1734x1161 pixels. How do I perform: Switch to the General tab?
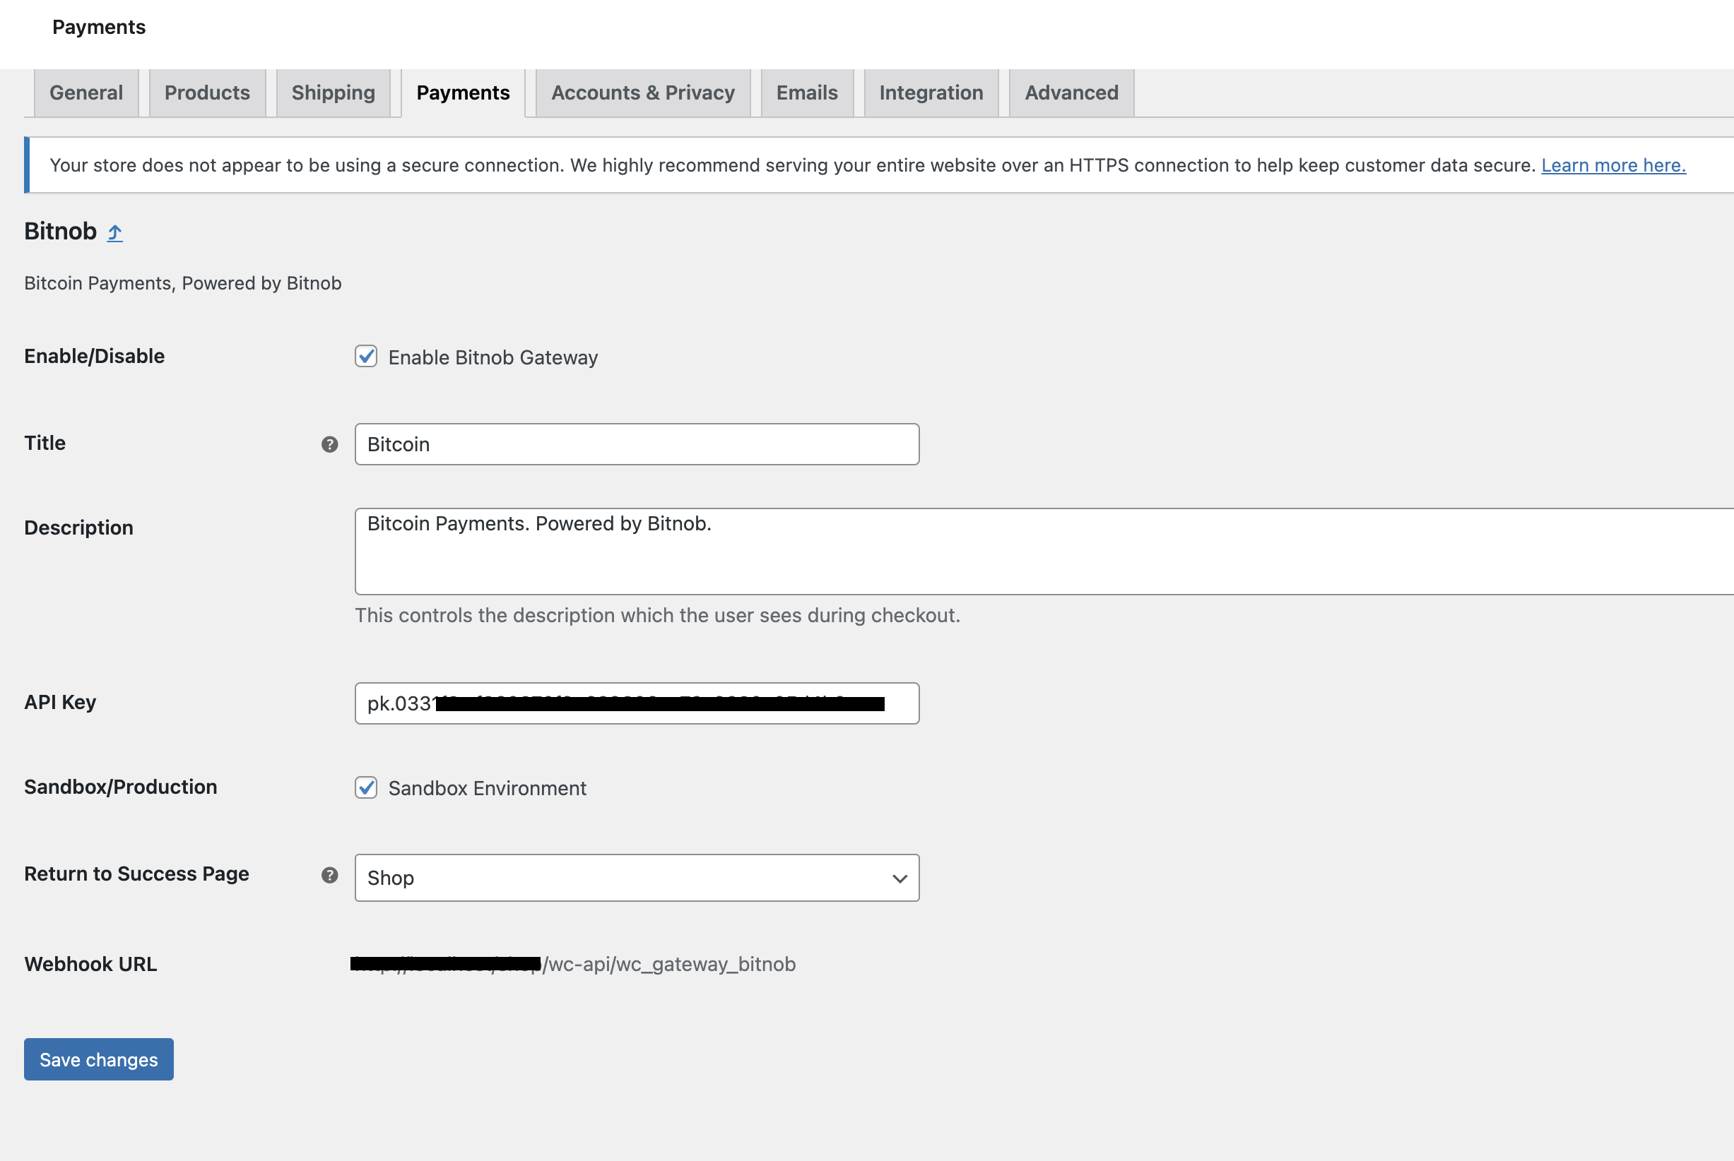(x=87, y=93)
